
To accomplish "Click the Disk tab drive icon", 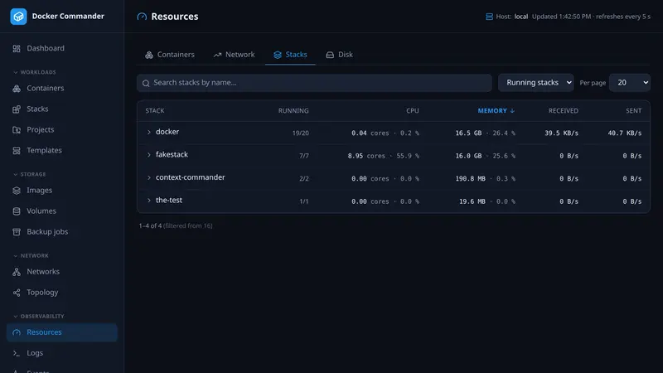I will coord(330,55).
